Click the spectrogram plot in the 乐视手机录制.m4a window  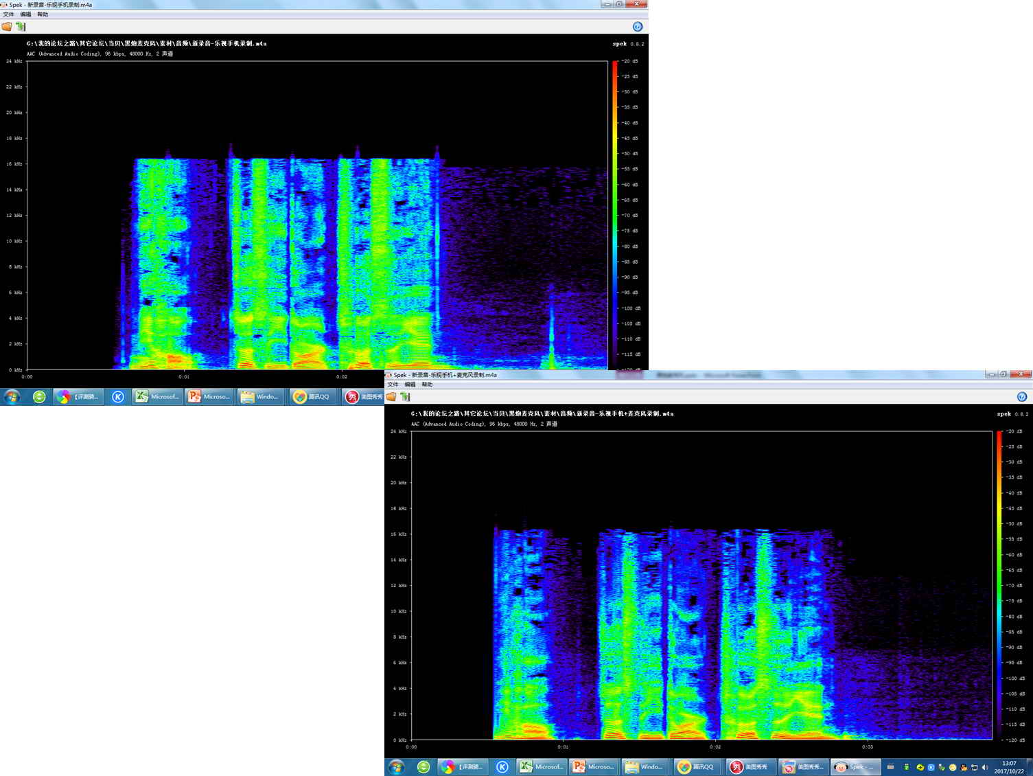[x=317, y=215]
